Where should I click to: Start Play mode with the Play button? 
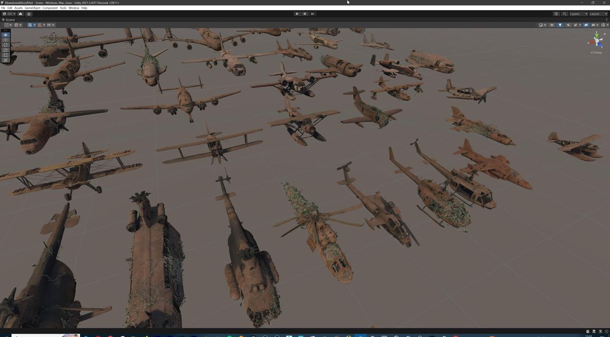[x=297, y=14]
